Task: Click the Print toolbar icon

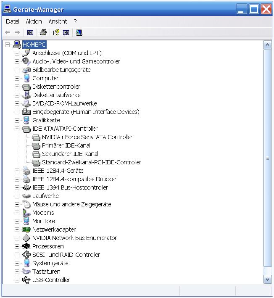Action: pyautogui.click(x=43, y=32)
